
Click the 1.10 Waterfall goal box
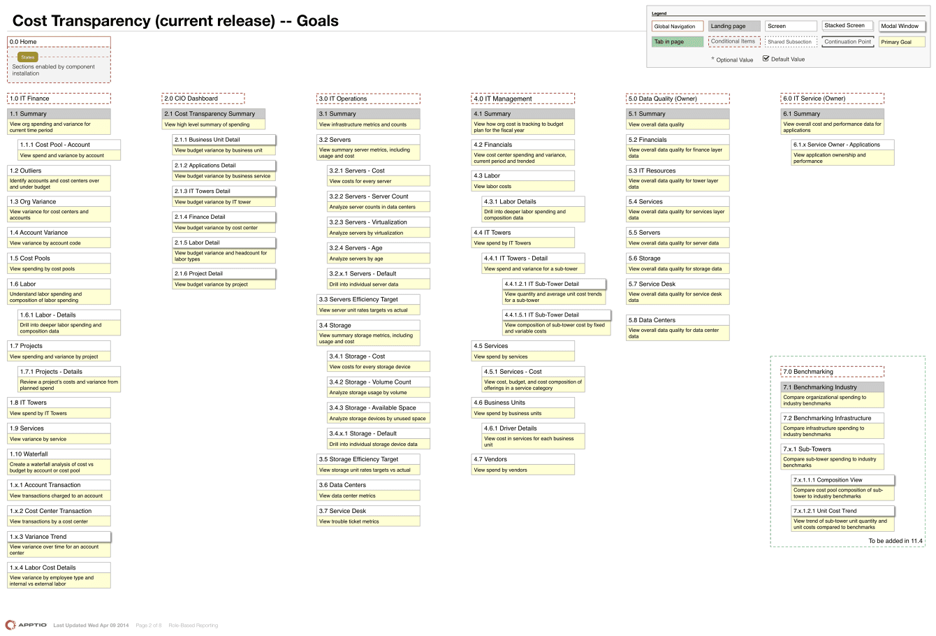(58, 454)
